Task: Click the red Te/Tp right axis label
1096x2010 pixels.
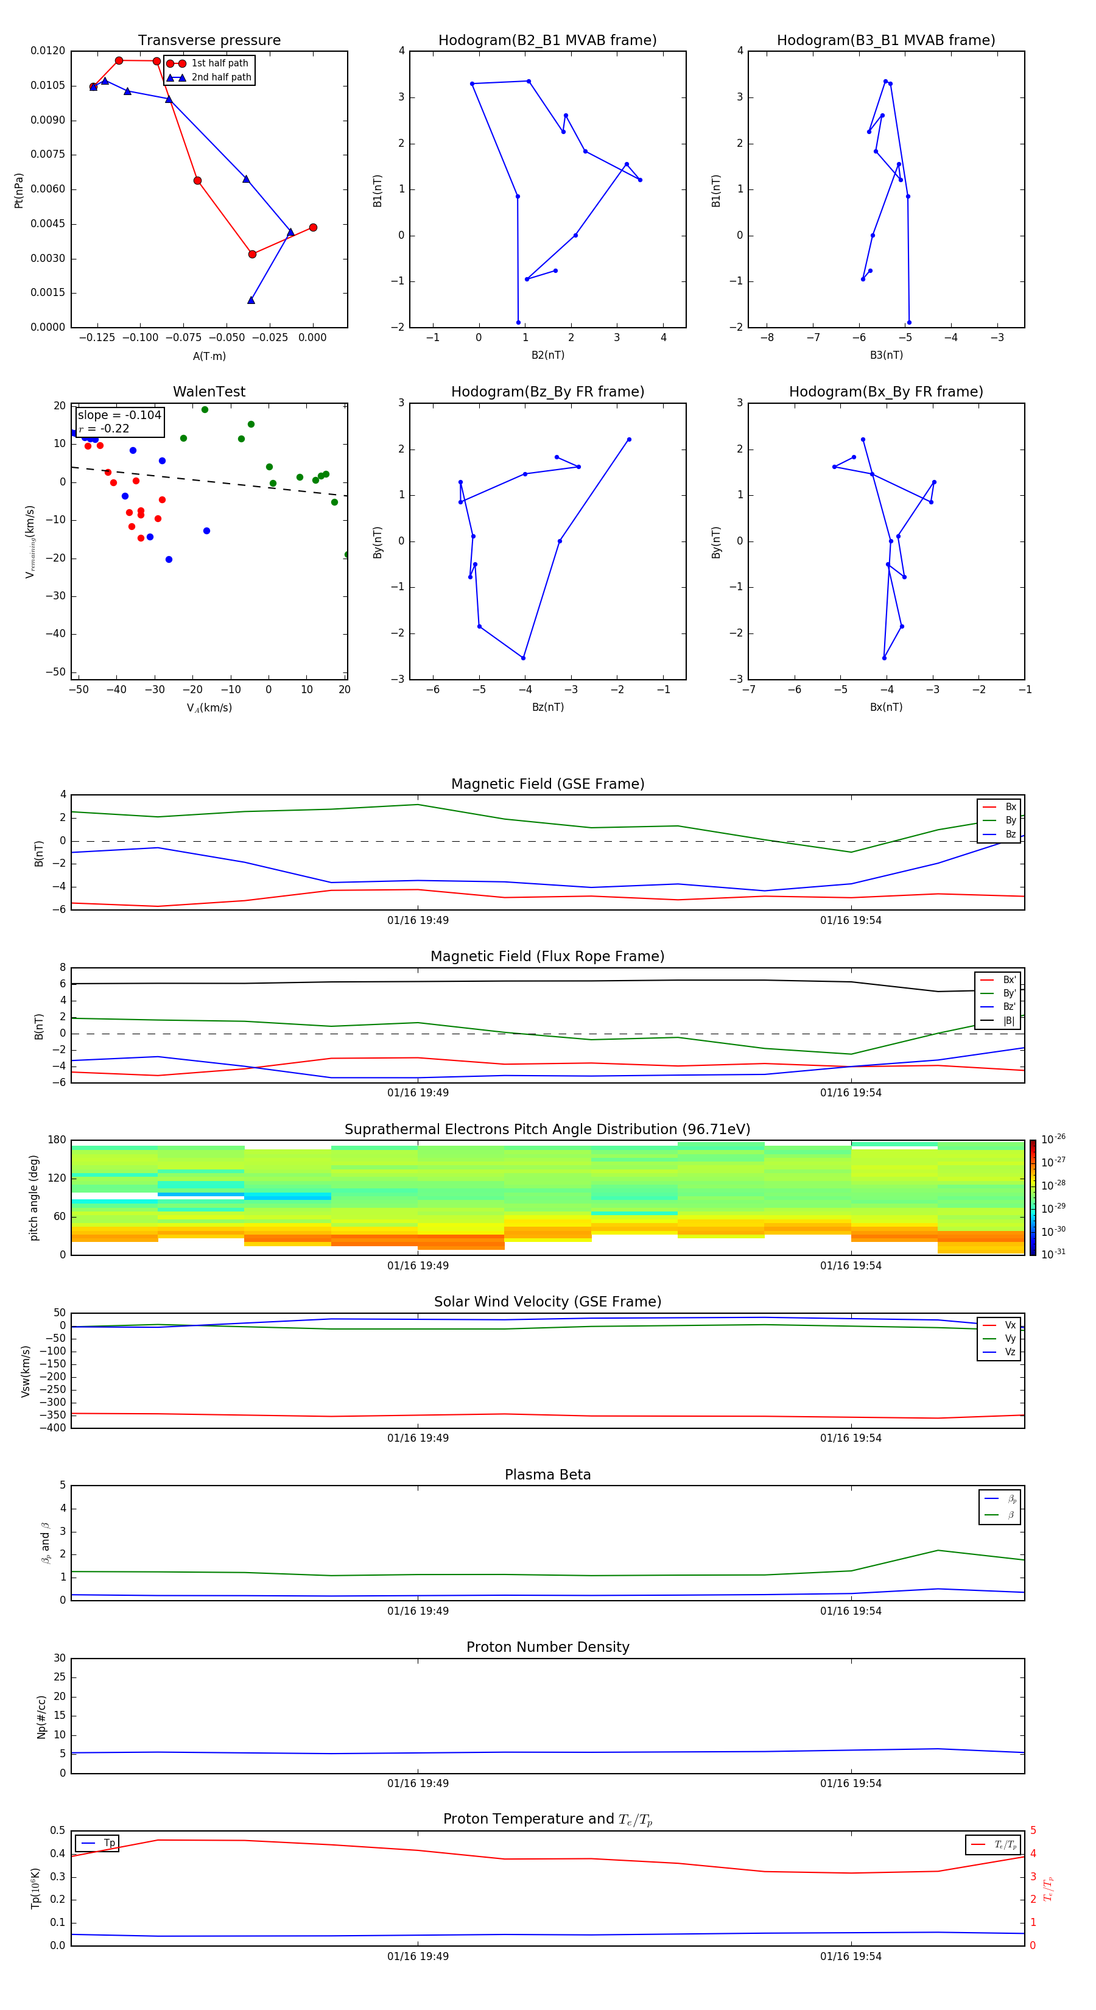Action: (x=1049, y=1889)
